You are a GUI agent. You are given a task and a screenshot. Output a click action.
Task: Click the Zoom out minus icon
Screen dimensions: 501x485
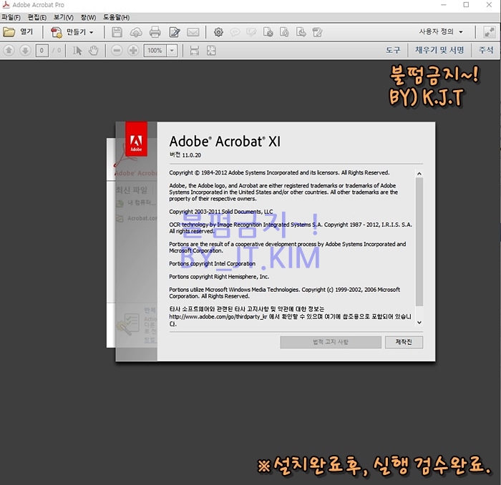[117, 51]
